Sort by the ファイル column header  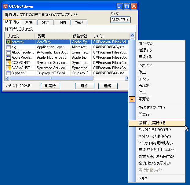(110, 36)
